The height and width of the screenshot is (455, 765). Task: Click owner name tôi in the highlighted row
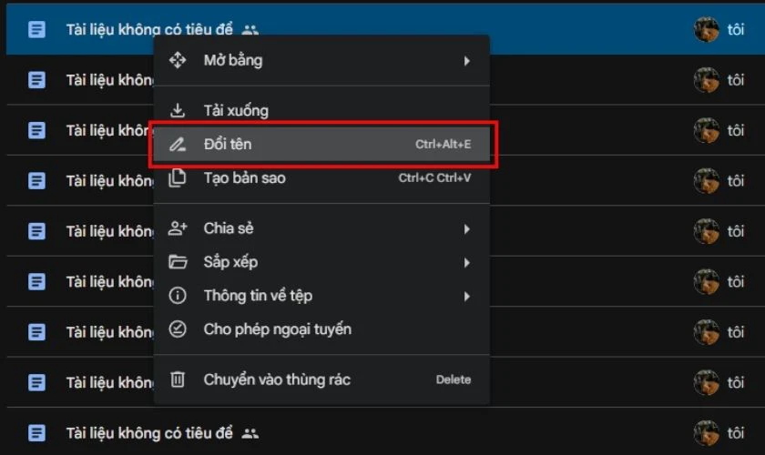(736, 30)
